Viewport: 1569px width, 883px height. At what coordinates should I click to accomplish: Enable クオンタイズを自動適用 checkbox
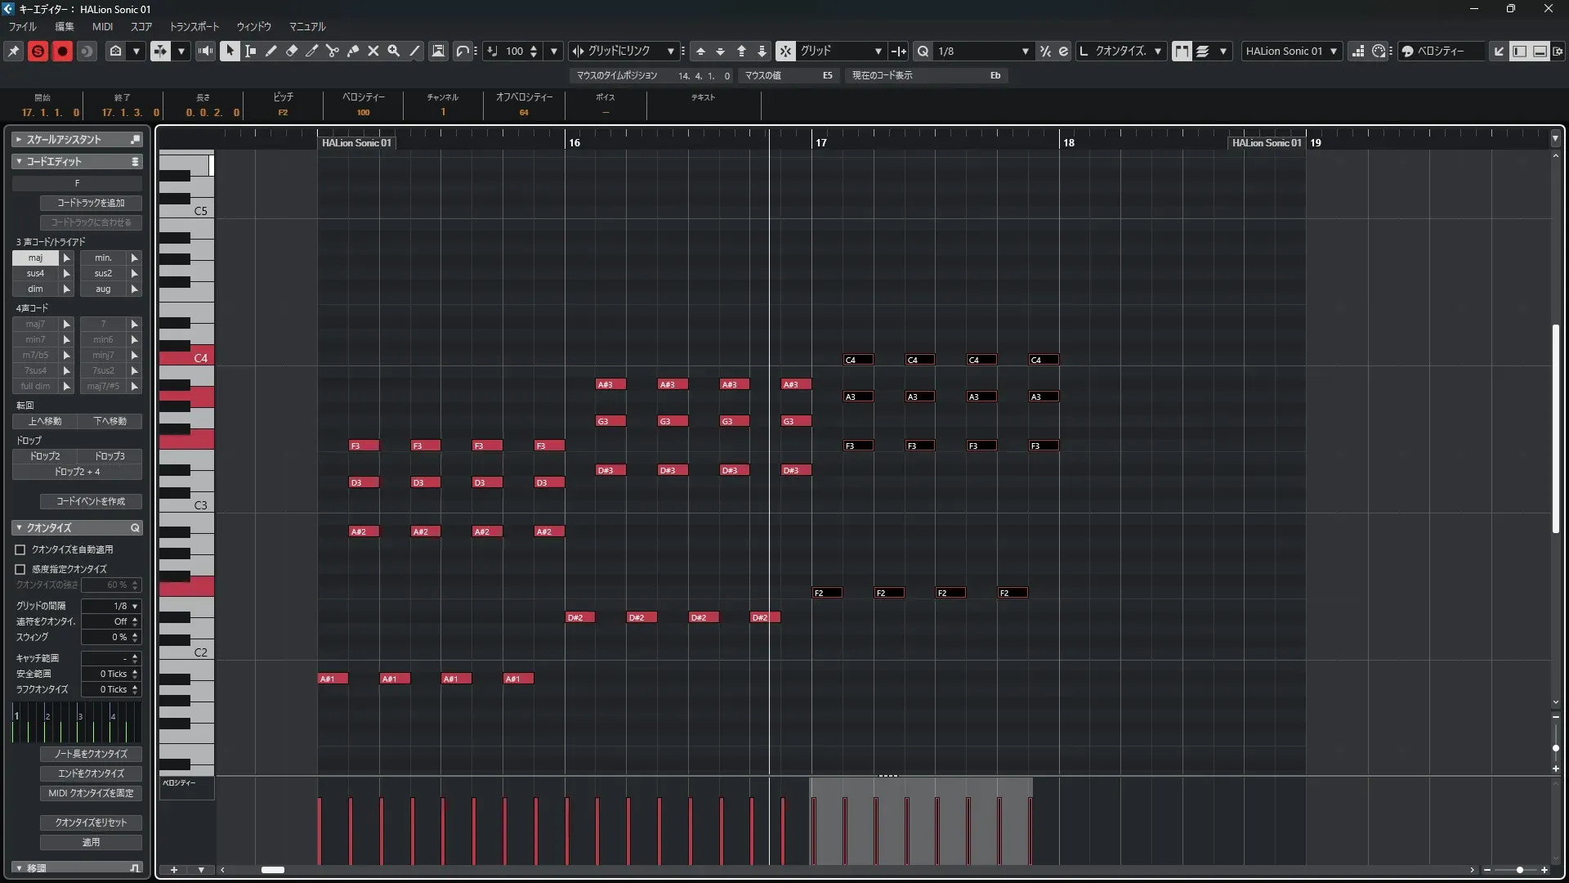point(20,549)
